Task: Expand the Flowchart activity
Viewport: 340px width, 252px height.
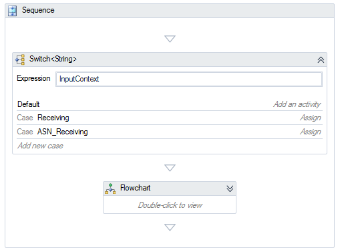Action: pos(230,188)
